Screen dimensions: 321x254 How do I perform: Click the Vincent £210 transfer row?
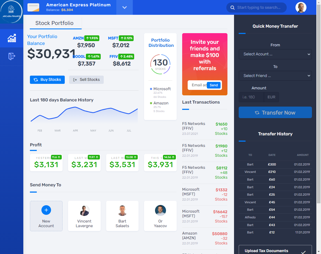click(275, 172)
